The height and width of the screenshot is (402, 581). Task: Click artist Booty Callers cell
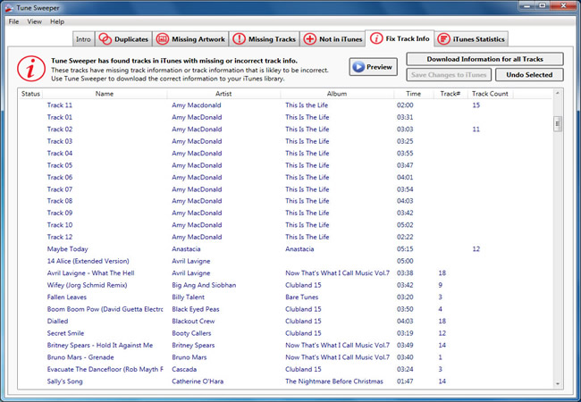click(x=191, y=333)
